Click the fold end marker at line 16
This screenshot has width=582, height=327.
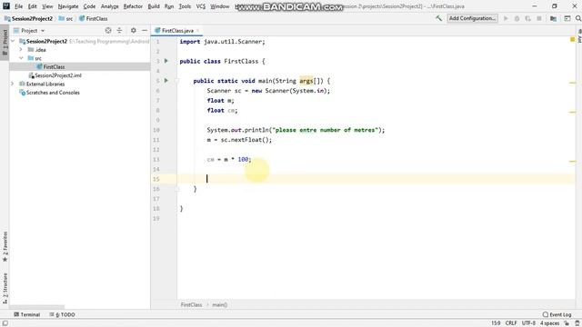pyautogui.click(x=177, y=189)
